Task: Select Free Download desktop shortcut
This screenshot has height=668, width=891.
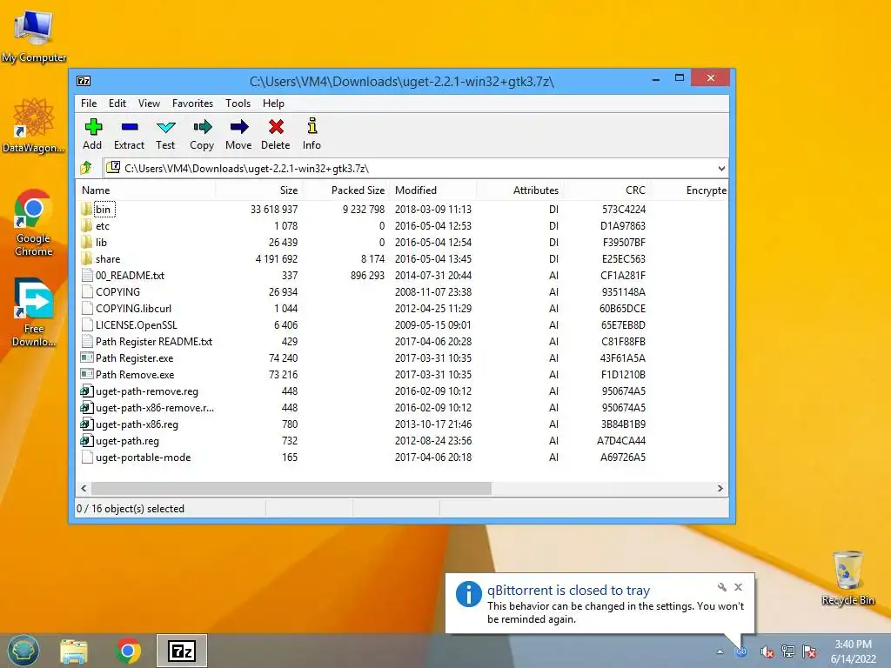Action: 34,312
